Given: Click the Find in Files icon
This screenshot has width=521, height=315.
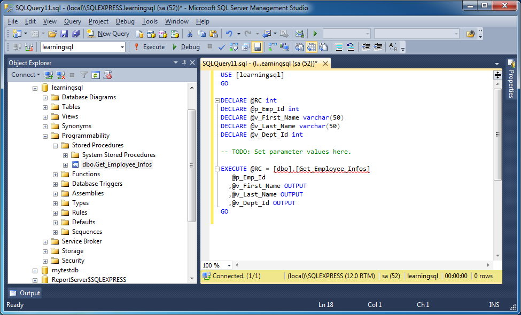Looking at the screenshot, I should click(470, 34).
